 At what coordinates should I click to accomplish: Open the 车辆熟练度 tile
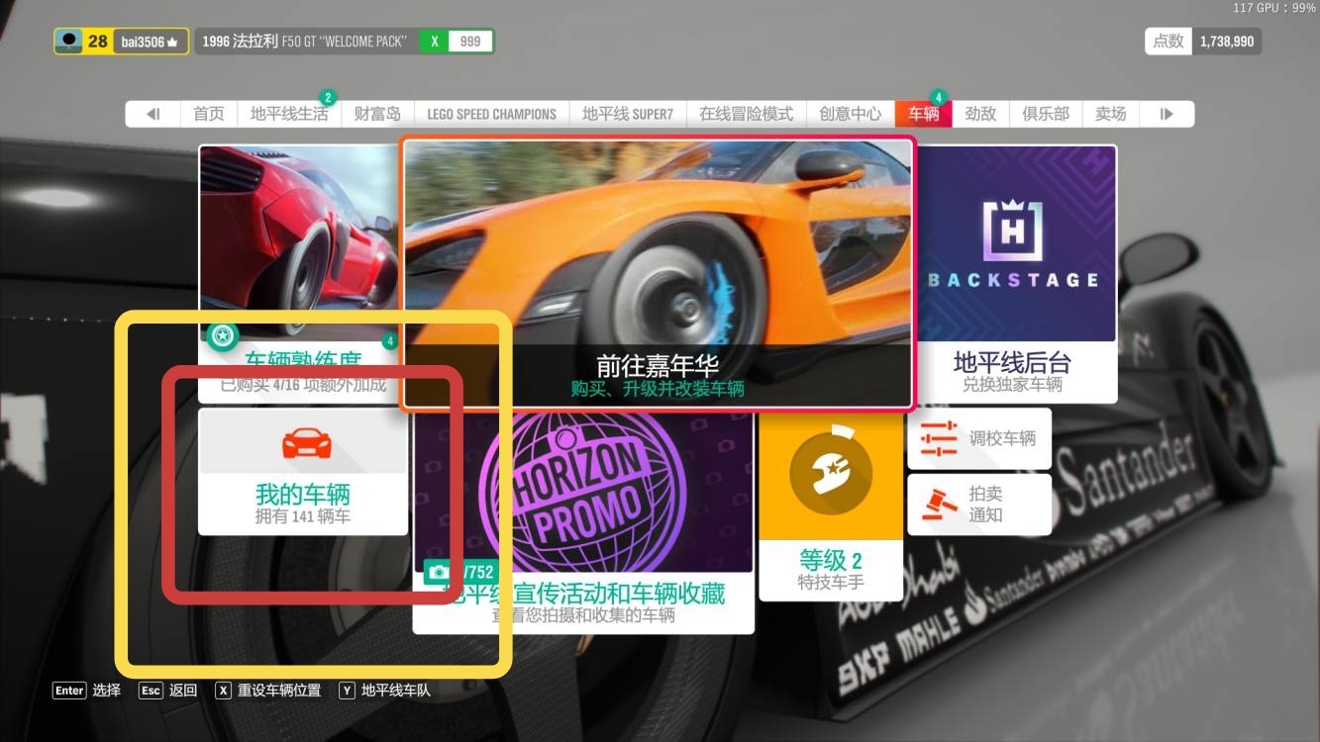(301, 272)
